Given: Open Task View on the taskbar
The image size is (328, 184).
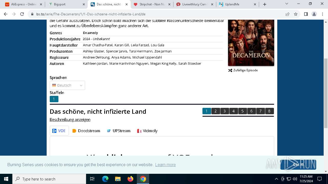Looking at the screenshot, I should 92,179.
